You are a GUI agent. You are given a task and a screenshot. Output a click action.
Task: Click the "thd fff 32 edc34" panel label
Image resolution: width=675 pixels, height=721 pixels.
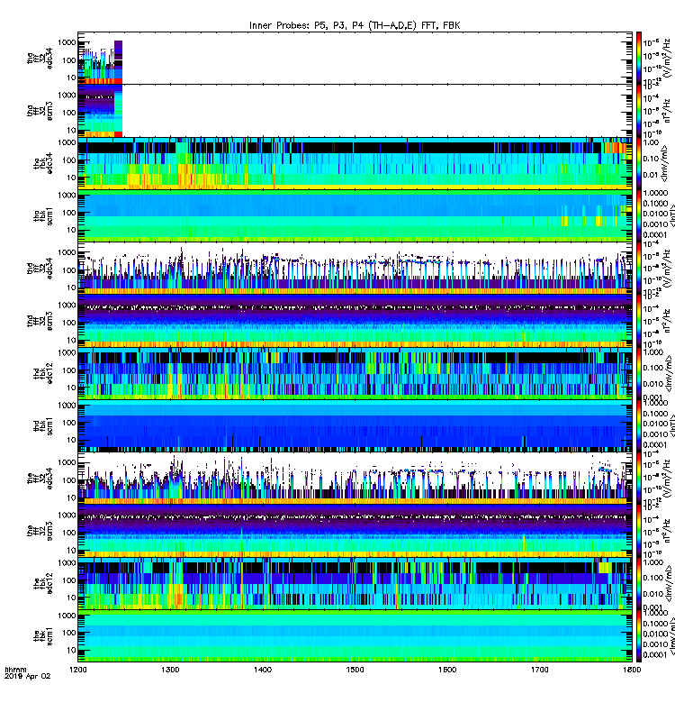(40, 269)
